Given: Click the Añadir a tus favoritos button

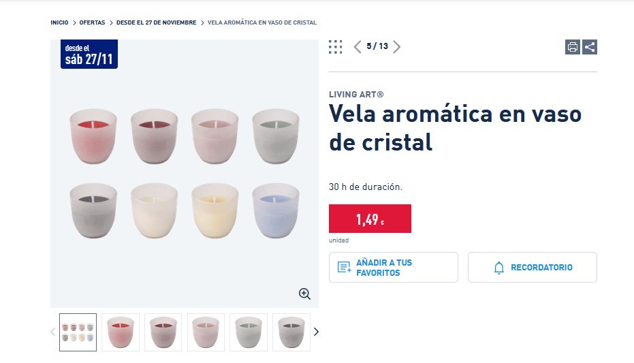Looking at the screenshot, I should (393, 268).
